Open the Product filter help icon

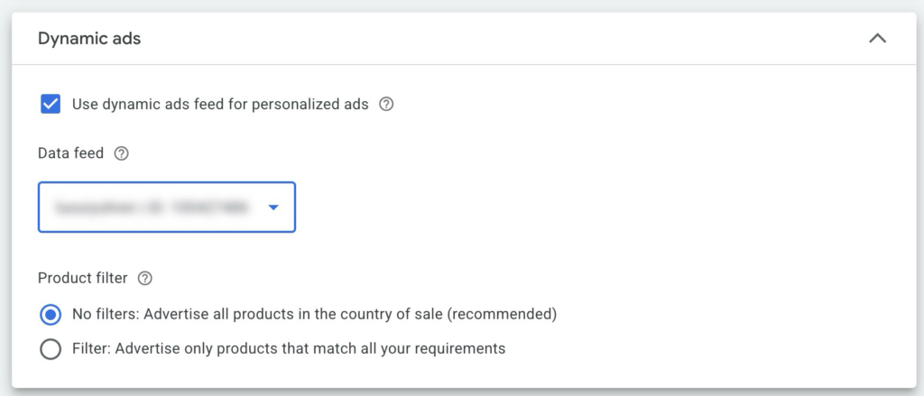144,278
